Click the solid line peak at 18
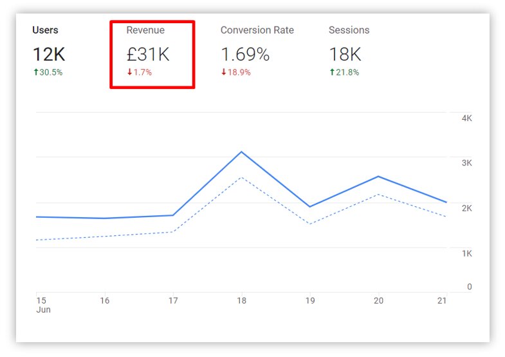The width and height of the screenshot is (505, 357). coord(241,152)
